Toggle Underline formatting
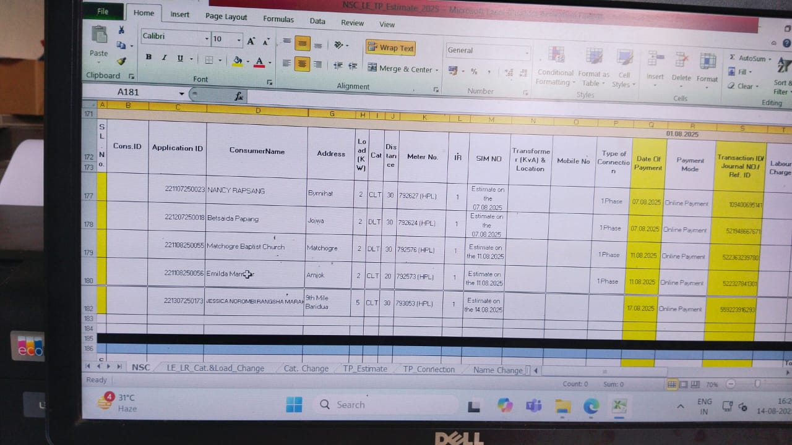 click(x=180, y=59)
